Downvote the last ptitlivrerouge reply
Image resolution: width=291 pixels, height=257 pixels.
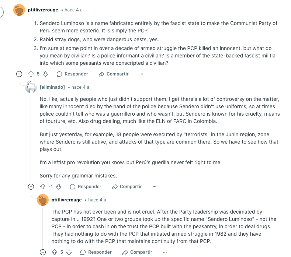69,252
